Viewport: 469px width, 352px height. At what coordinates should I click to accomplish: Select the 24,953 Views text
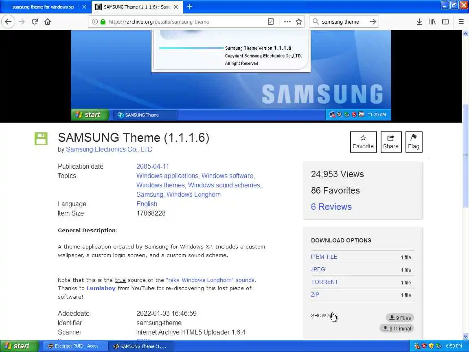[337, 174]
